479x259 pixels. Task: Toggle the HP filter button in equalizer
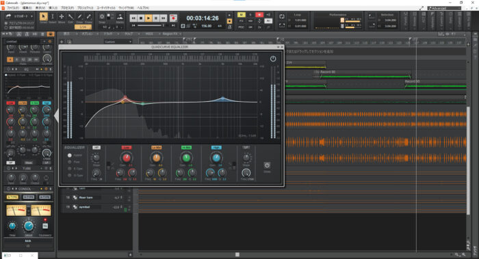(96, 148)
